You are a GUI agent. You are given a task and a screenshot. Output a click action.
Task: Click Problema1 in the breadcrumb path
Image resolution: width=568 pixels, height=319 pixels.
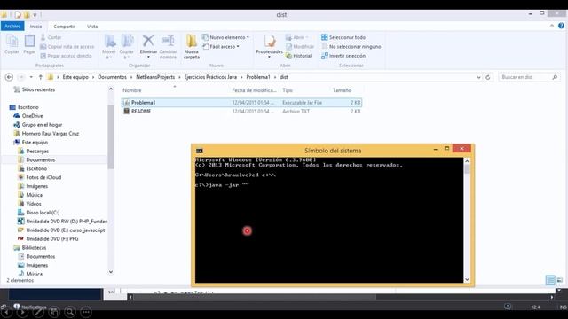click(x=258, y=77)
